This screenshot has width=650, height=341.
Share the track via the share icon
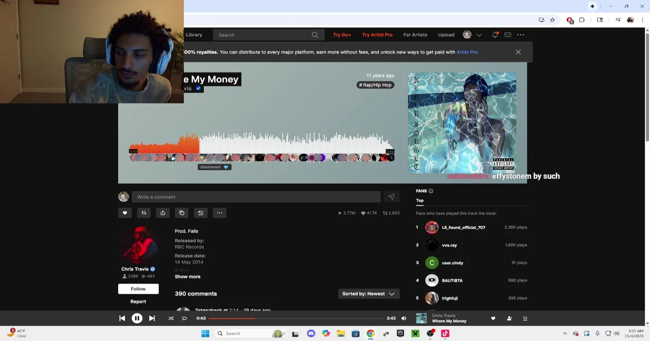coord(163,213)
